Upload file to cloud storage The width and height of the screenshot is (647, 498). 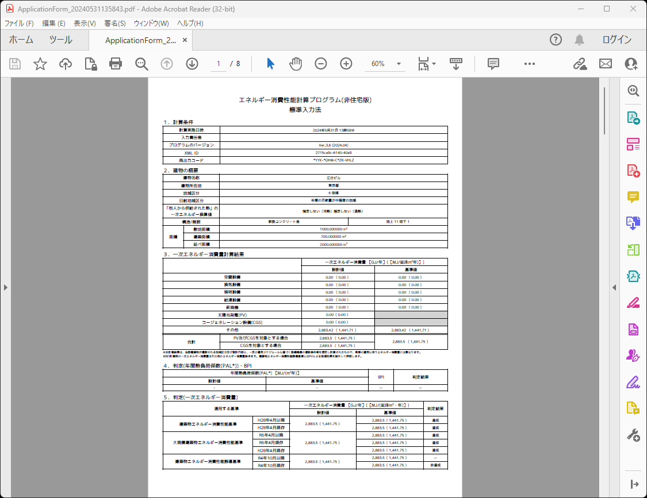coord(66,64)
